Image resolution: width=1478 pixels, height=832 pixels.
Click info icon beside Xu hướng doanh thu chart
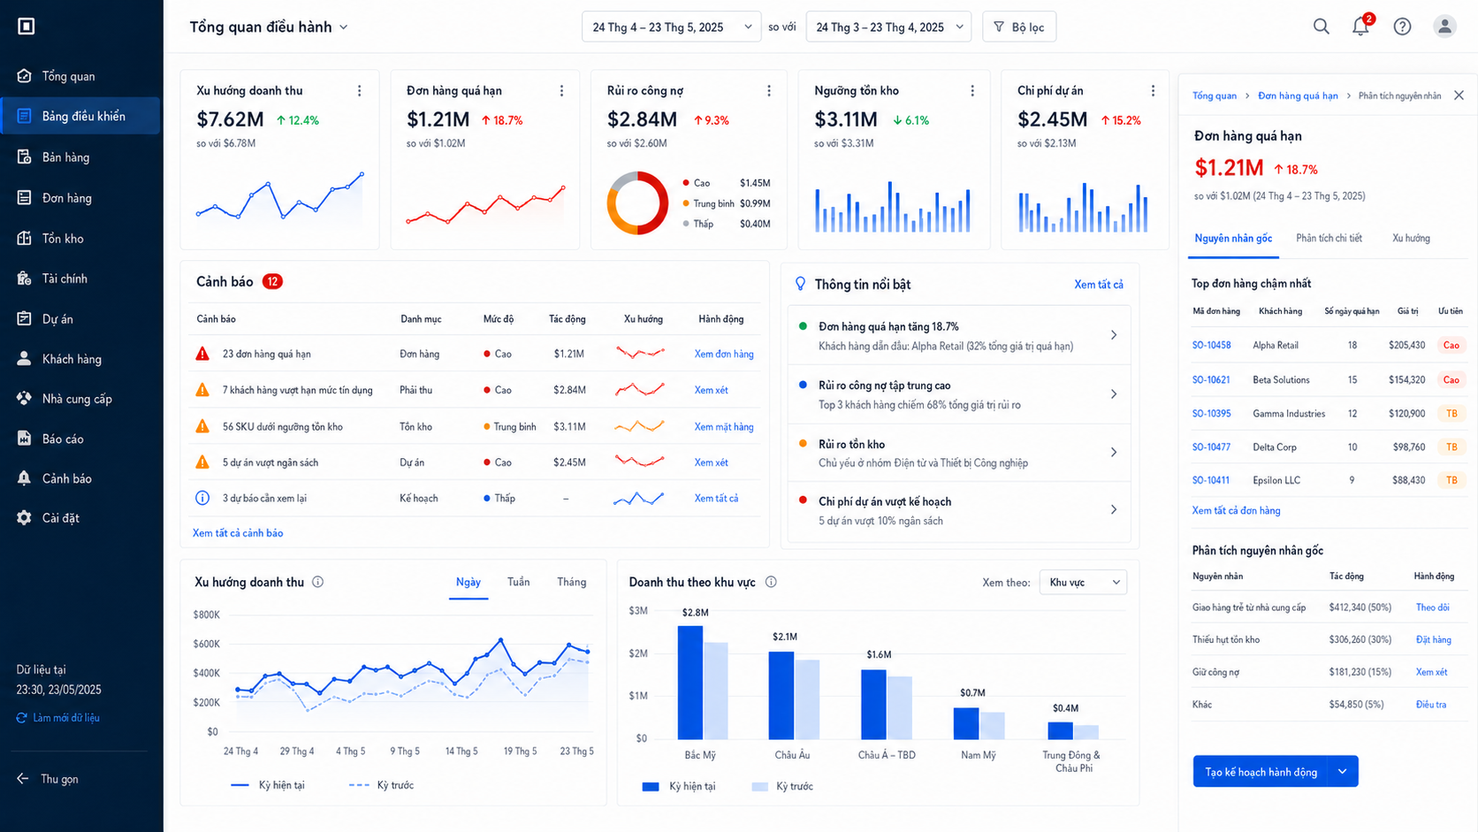click(318, 582)
